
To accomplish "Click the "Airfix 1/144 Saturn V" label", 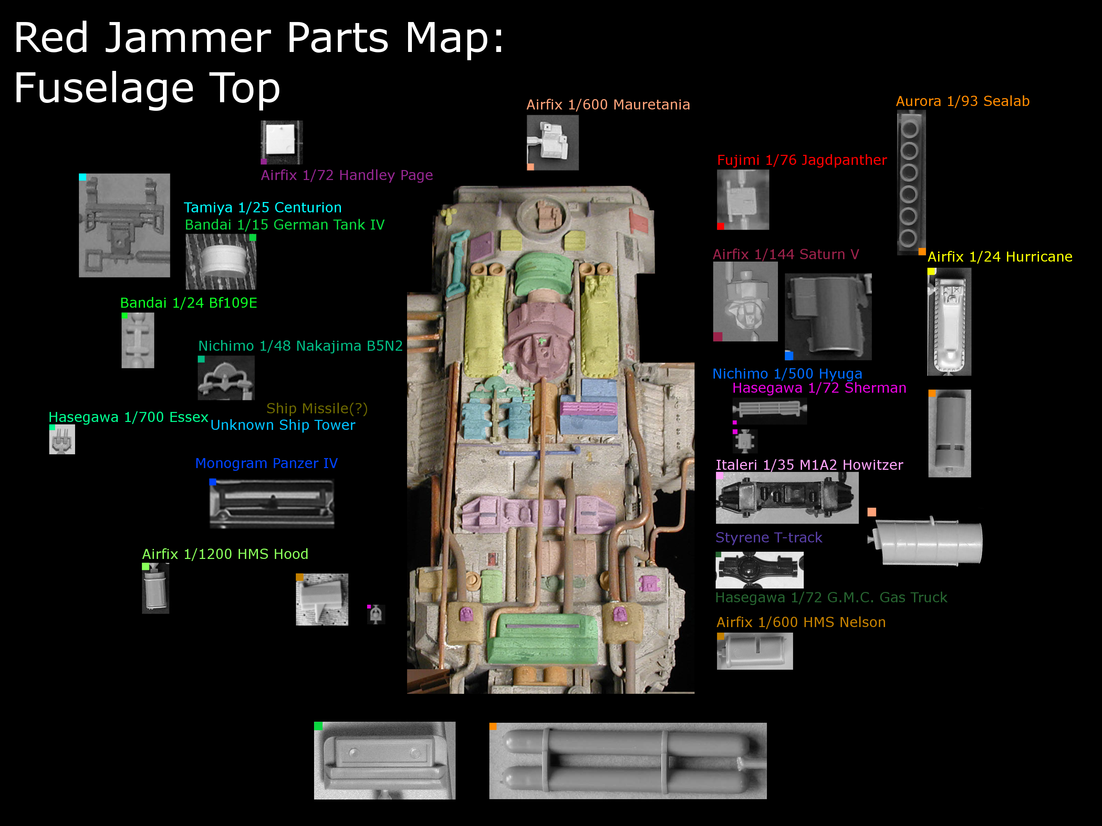I will click(786, 254).
